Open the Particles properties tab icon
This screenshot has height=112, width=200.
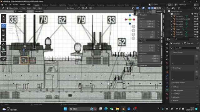click(167, 79)
